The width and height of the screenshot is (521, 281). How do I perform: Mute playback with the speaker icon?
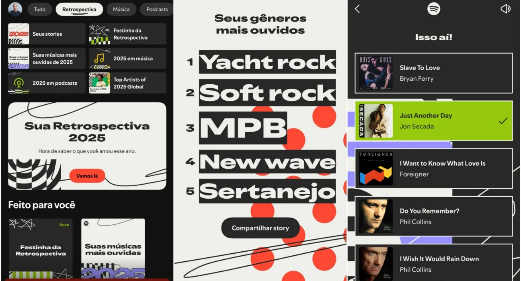(x=505, y=8)
